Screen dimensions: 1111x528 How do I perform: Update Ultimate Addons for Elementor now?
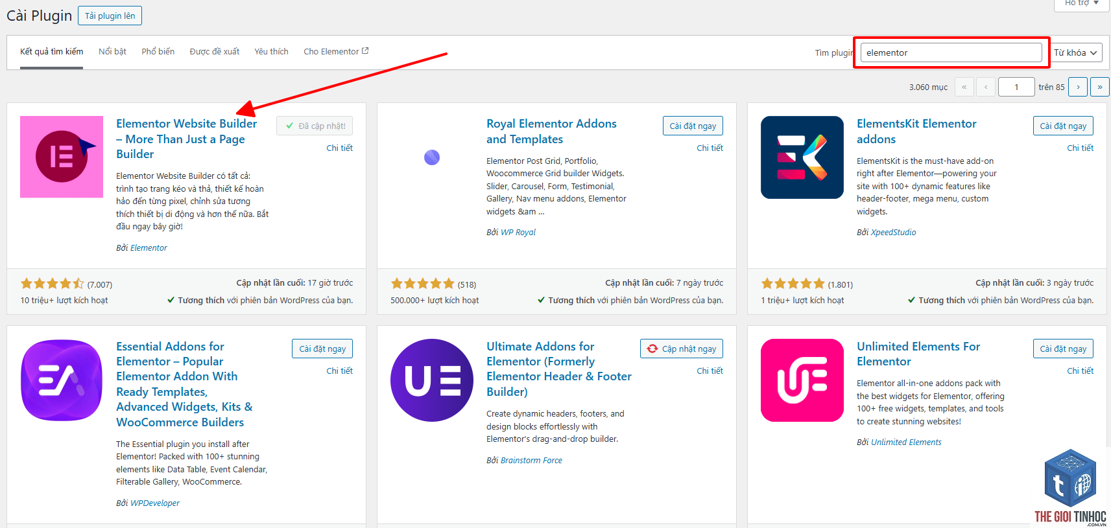click(682, 349)
